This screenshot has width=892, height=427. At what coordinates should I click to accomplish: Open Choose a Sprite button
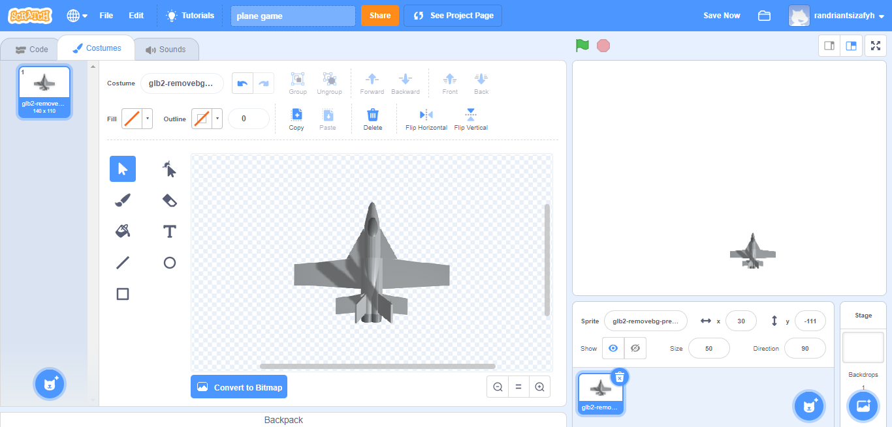[x=809, y=405]
